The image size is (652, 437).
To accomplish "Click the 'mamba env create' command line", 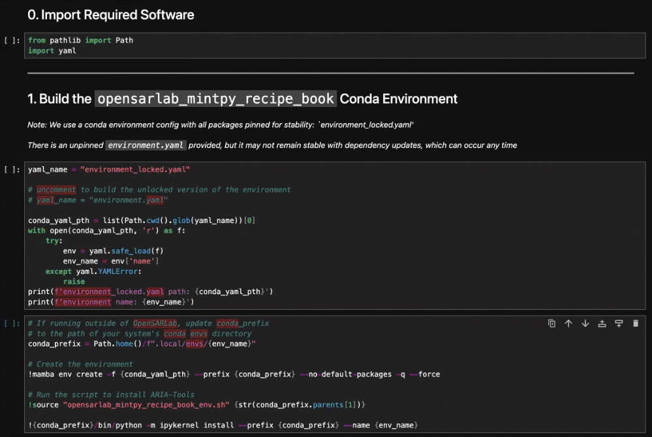I will click(x=234, y=374).
